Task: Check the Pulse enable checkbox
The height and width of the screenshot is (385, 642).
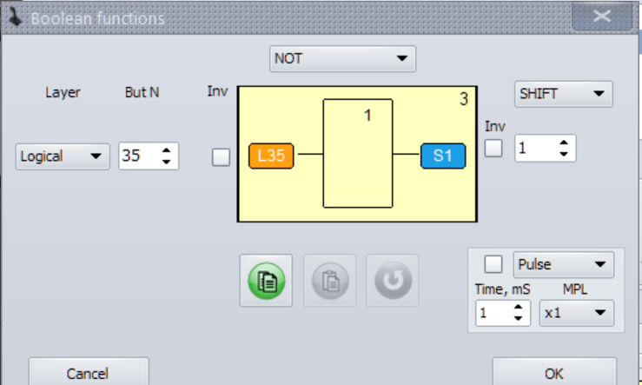Action: [x=493, y=263]
